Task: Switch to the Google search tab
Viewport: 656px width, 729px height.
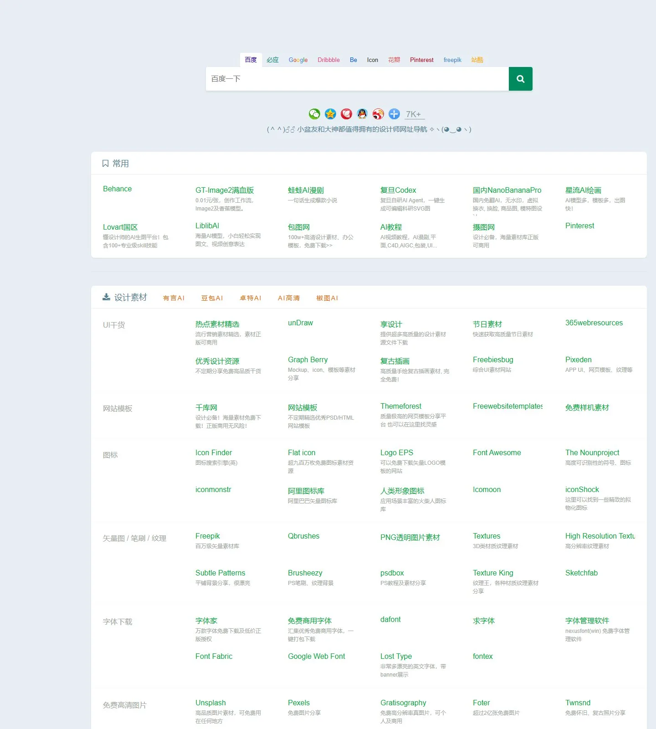Action: [298, 60]
